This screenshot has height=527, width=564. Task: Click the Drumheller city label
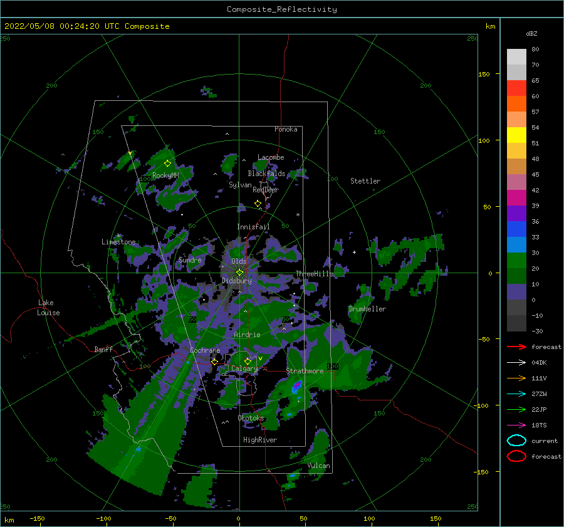click(x=367, y=309)
